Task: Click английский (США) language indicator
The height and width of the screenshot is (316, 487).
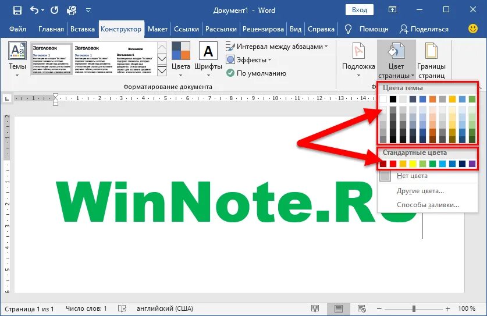Action: [165, 308]
